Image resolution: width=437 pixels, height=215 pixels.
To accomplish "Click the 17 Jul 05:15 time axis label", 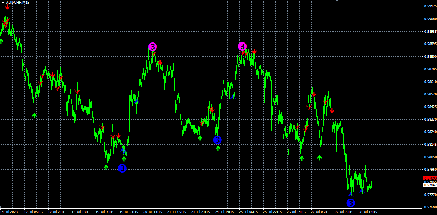I will [x=33, y=212].
